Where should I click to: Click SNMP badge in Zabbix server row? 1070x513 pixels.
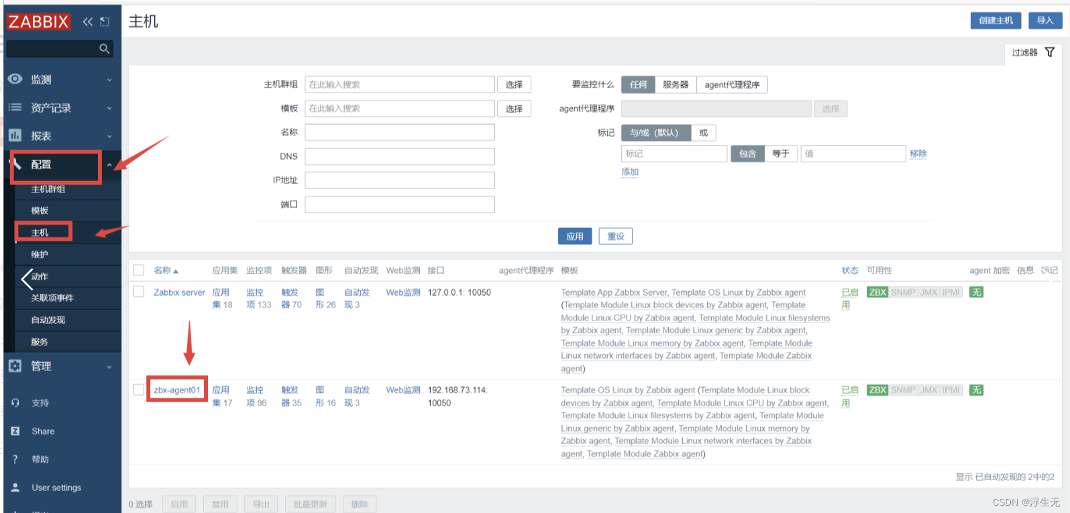pos(903,292)
